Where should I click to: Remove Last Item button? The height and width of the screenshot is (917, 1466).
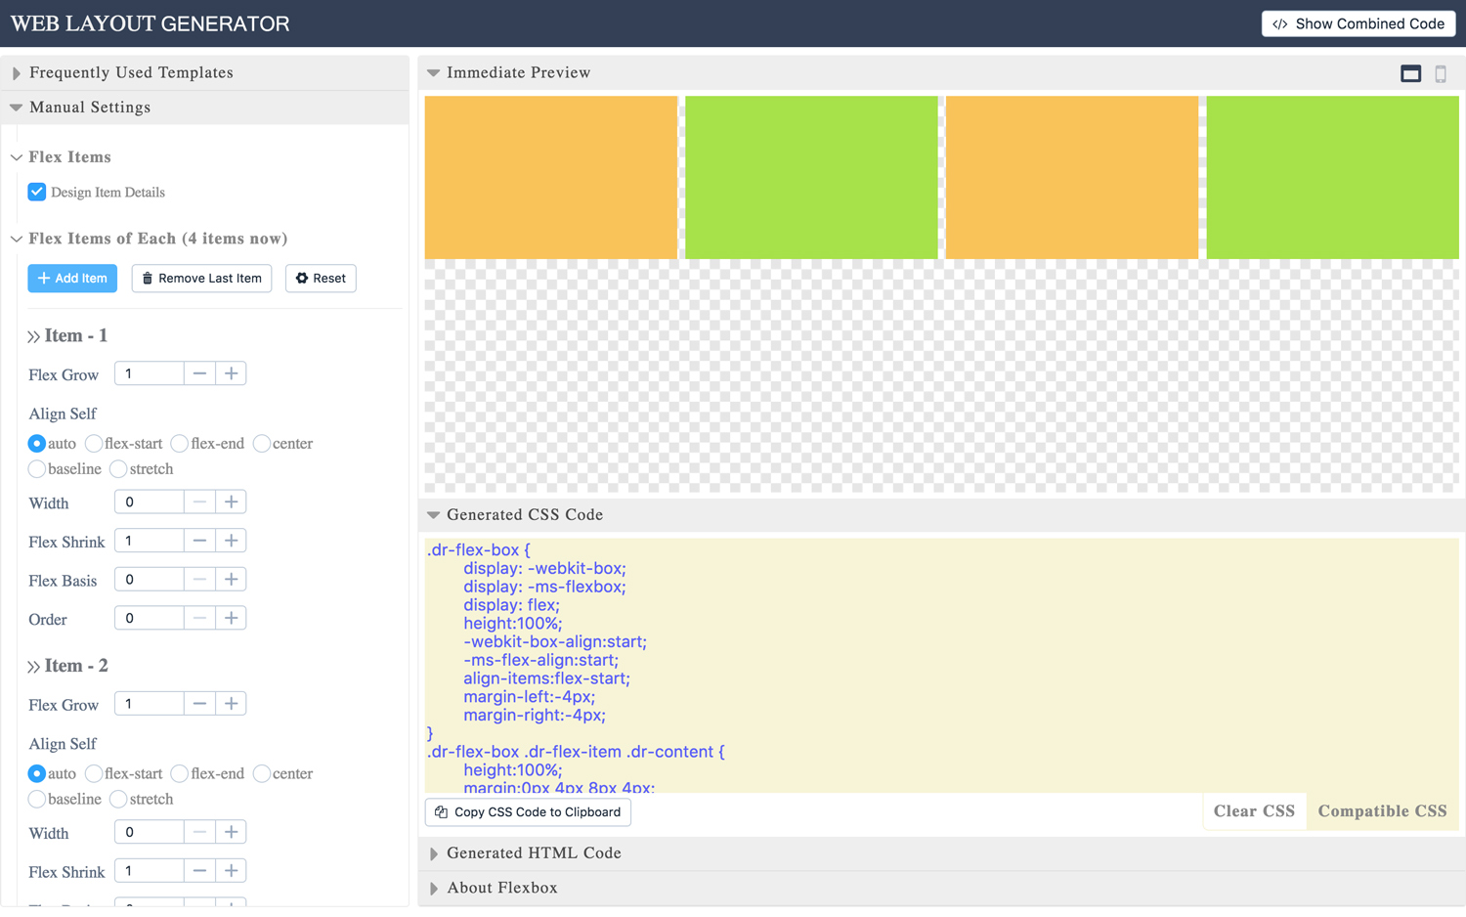(201, 279)
